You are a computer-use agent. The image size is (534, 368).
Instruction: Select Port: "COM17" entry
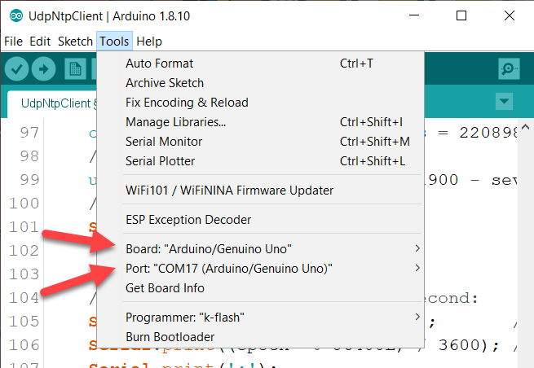point(260,269)
